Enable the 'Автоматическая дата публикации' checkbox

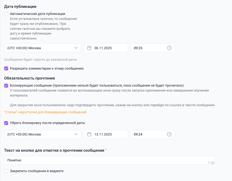coord(6,14)
